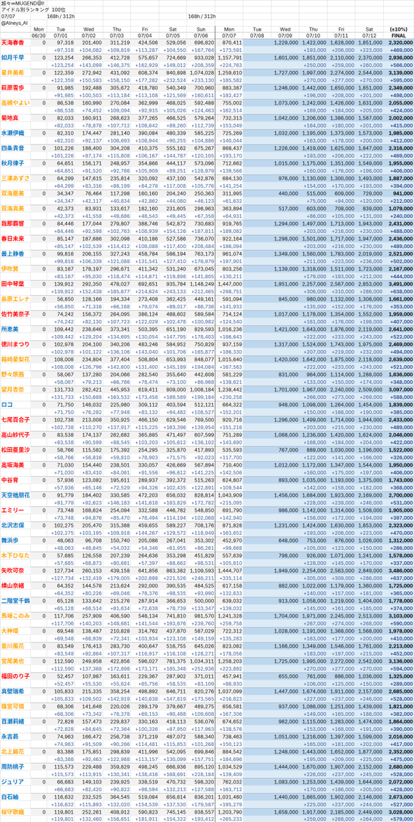Image resolution: width=414 pixels, height=822 pixels.
Task: Click the @Alneys_AI credit text
Action: point(14,22)
